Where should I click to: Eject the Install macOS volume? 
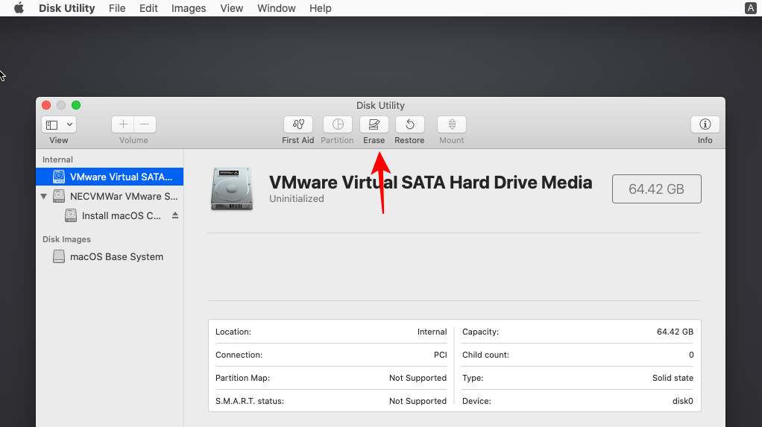[175, 216]
